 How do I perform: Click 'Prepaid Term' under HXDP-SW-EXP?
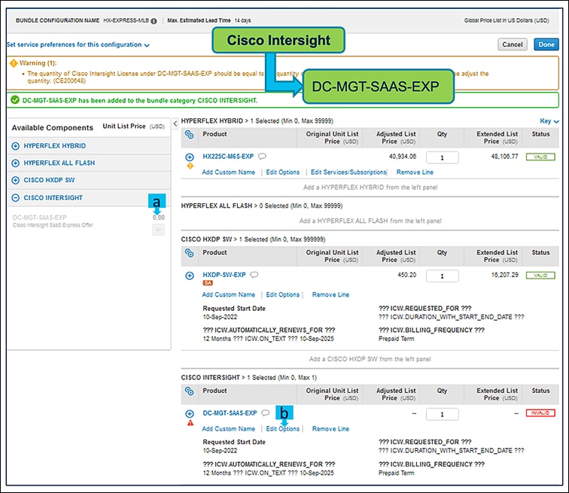pos(396,339)
